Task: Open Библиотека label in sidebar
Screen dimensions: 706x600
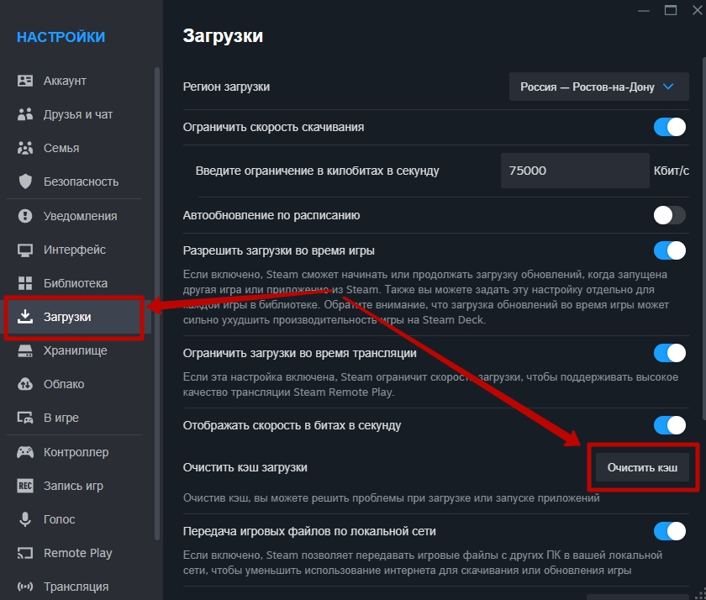Action: pyautogui.click(x=76, y=283)
